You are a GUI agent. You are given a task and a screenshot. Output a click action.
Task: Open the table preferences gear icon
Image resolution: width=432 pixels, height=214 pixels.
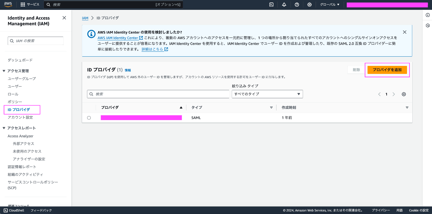coord(404,94)
